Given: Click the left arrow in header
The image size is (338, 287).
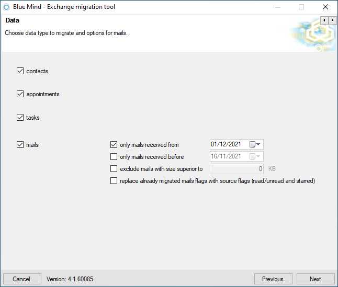Looking at the screenshot, I should (x=324, y=20).
